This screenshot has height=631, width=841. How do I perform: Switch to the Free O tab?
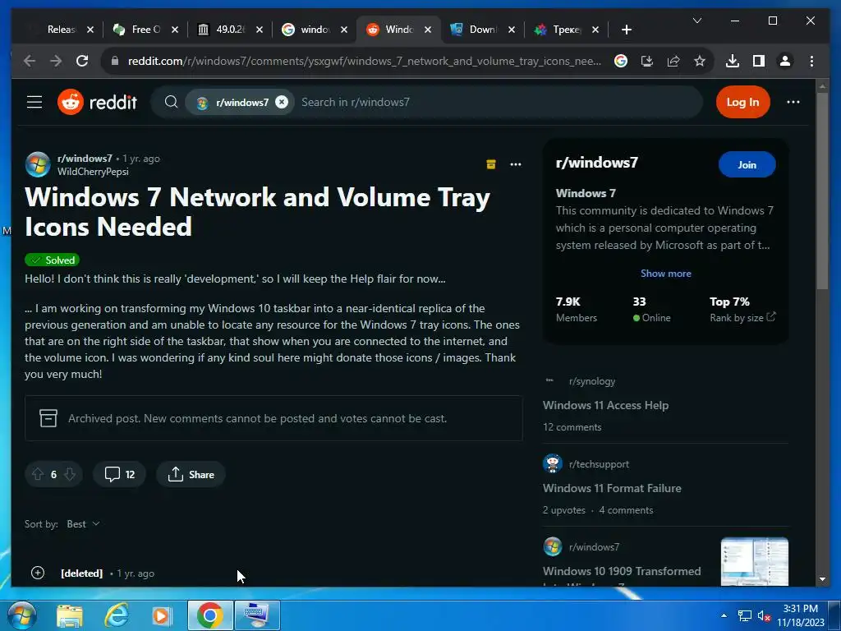[145, 30]
